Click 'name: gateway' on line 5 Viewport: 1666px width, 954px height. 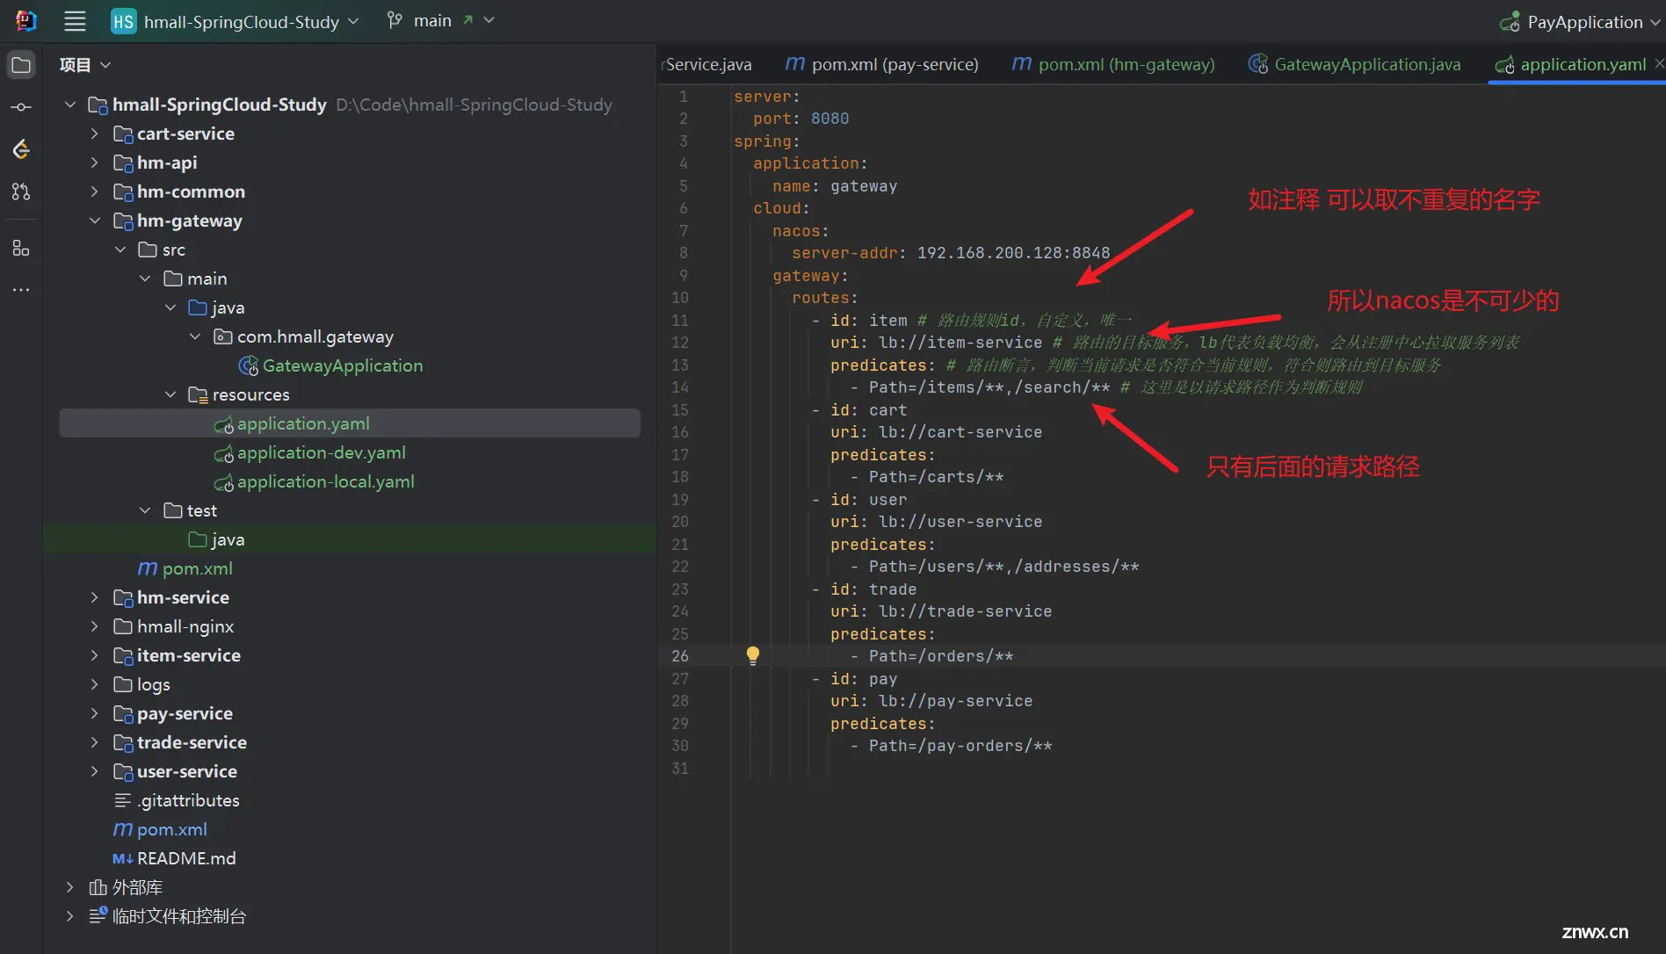[835, 186]
